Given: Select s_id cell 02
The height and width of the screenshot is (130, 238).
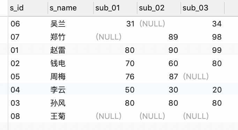Looking at the screenshot, I should pos(15,63).
